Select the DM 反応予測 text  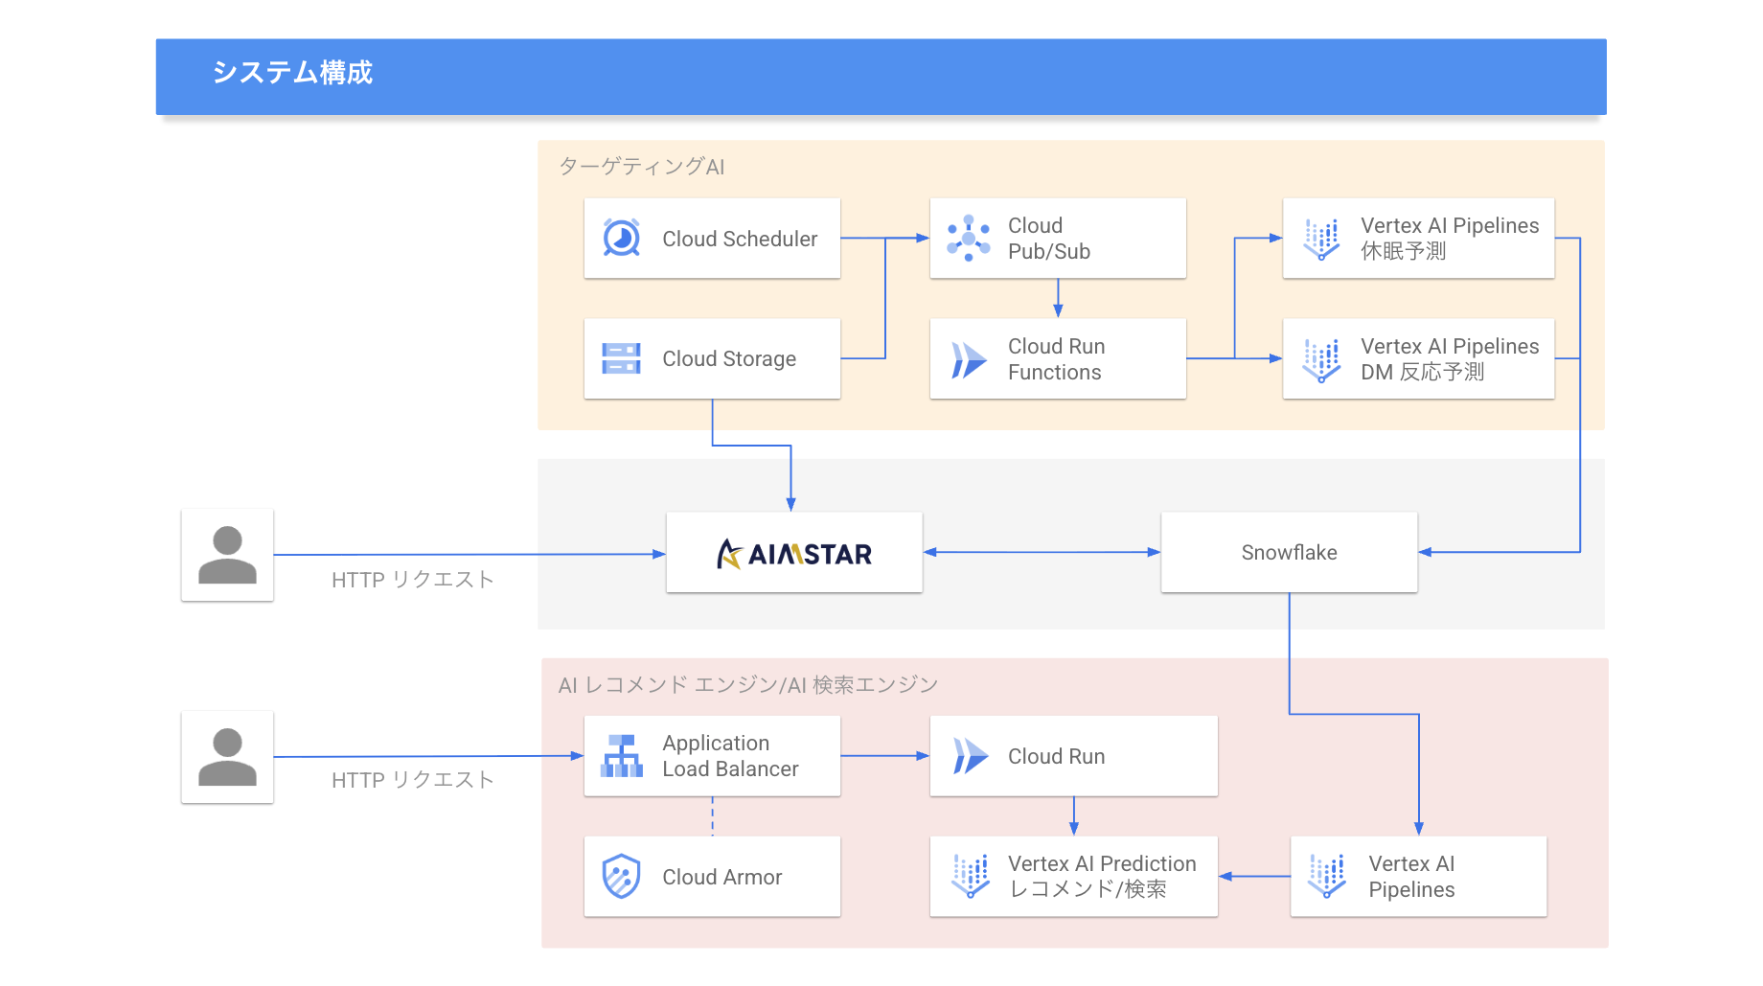pyautogui.click(x=1422, y=372)
